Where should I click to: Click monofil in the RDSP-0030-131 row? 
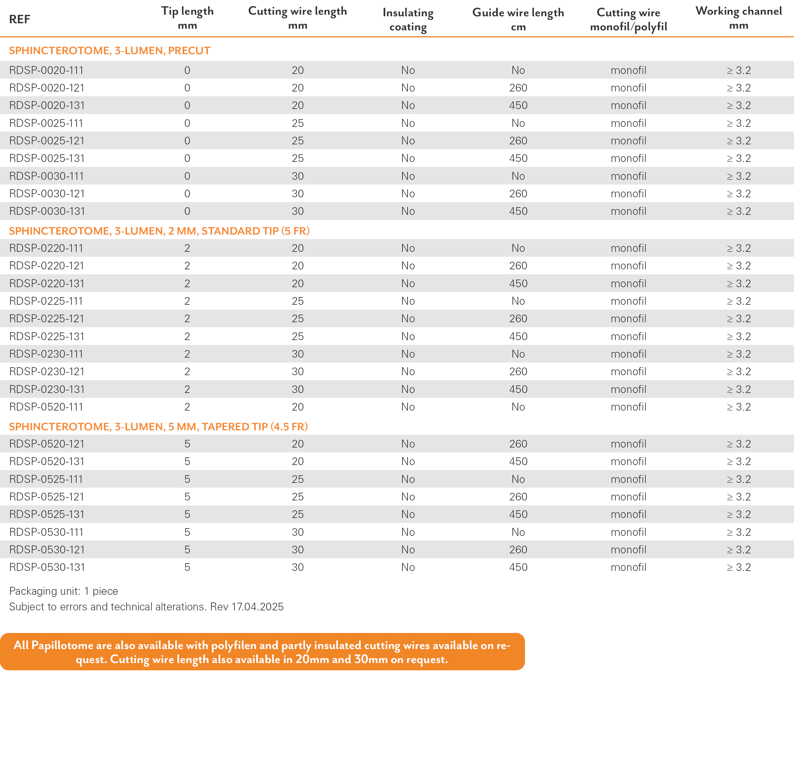[x=628, y=211]
